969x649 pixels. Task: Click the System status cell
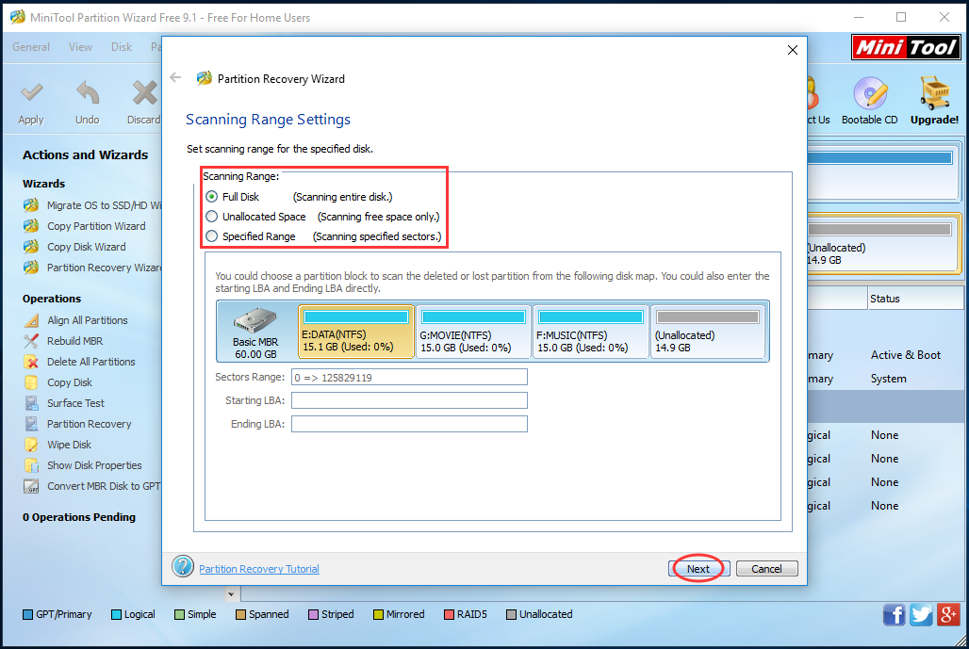(889, 379)
